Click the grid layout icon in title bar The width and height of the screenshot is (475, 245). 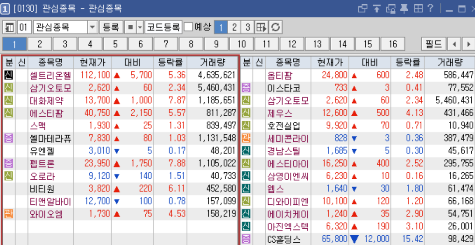pyautogui.click(x=418, y=9)
